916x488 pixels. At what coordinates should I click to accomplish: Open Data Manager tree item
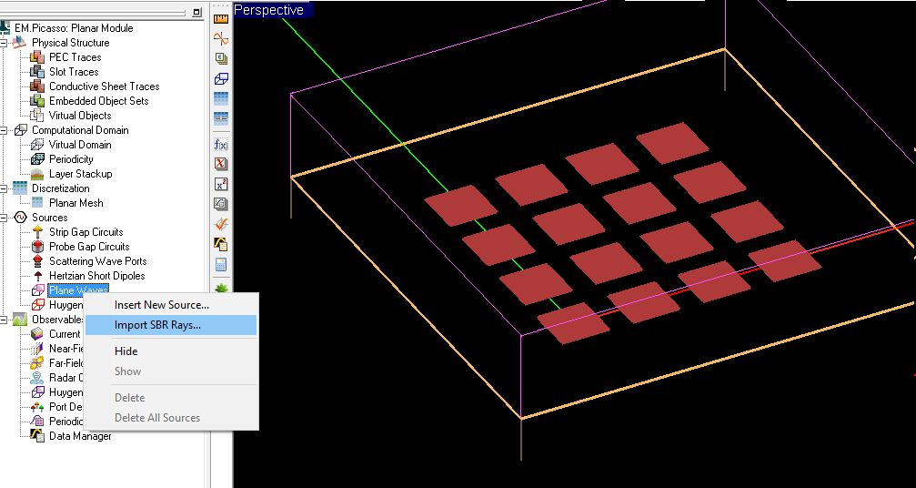[80, 436]
